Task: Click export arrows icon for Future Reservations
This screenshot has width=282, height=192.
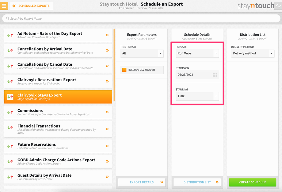Action: (x=10, y=146)
